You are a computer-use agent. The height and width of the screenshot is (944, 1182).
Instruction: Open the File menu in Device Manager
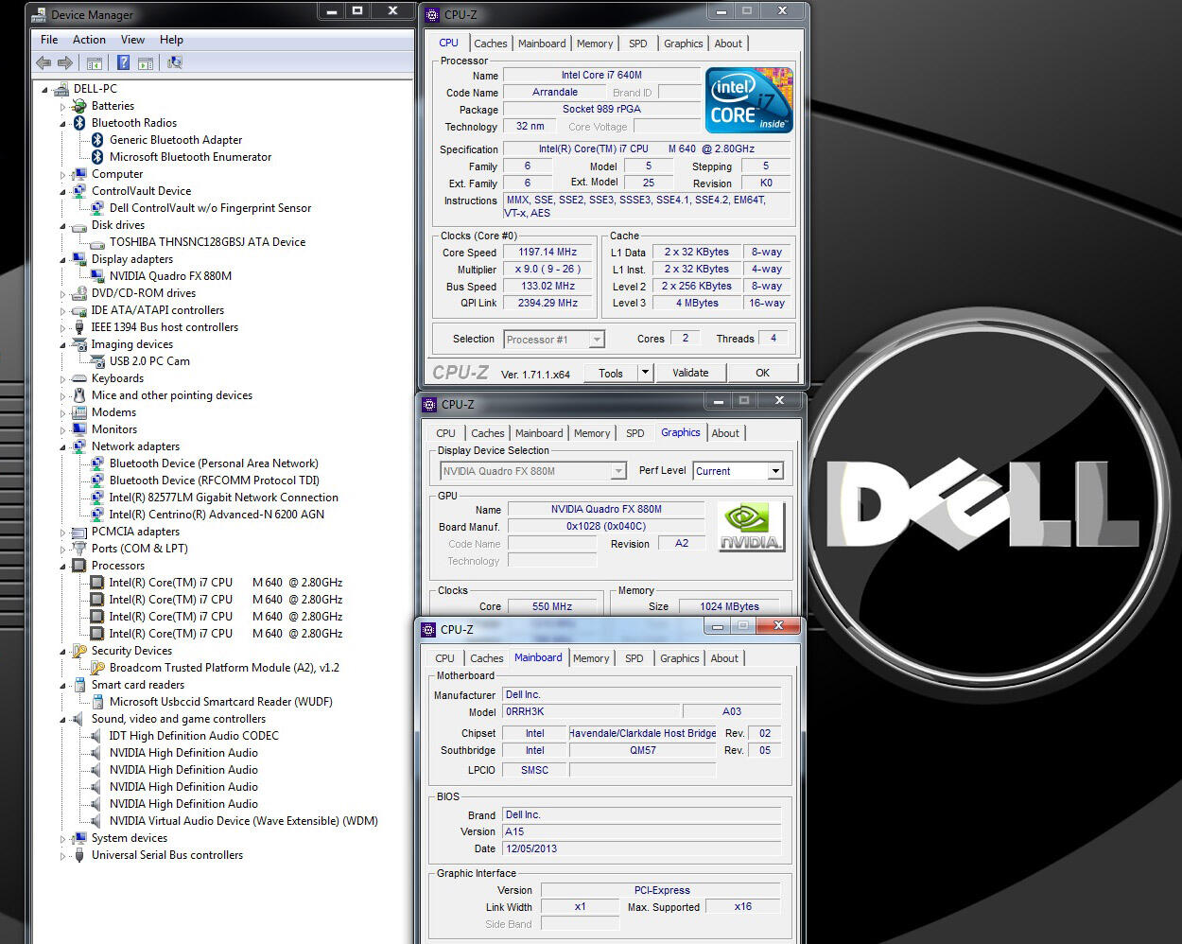click(49, 40)
